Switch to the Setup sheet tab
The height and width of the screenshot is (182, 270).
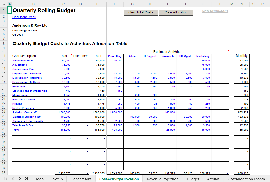click(58, 179)
